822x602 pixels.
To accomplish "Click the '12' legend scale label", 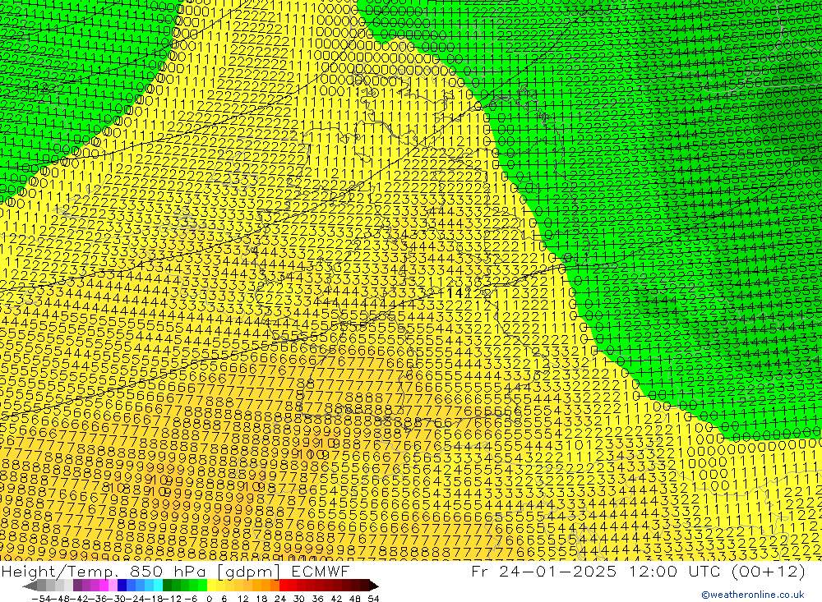I will [x=242, y=599].
